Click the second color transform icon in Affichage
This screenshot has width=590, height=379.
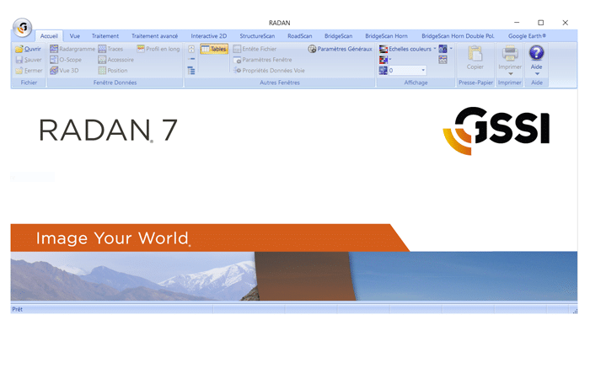click(x=383, y=60)
